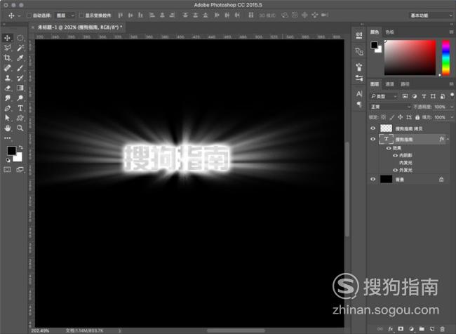
Task: Create new adjustment layer icon
Action: click(411, 329)
